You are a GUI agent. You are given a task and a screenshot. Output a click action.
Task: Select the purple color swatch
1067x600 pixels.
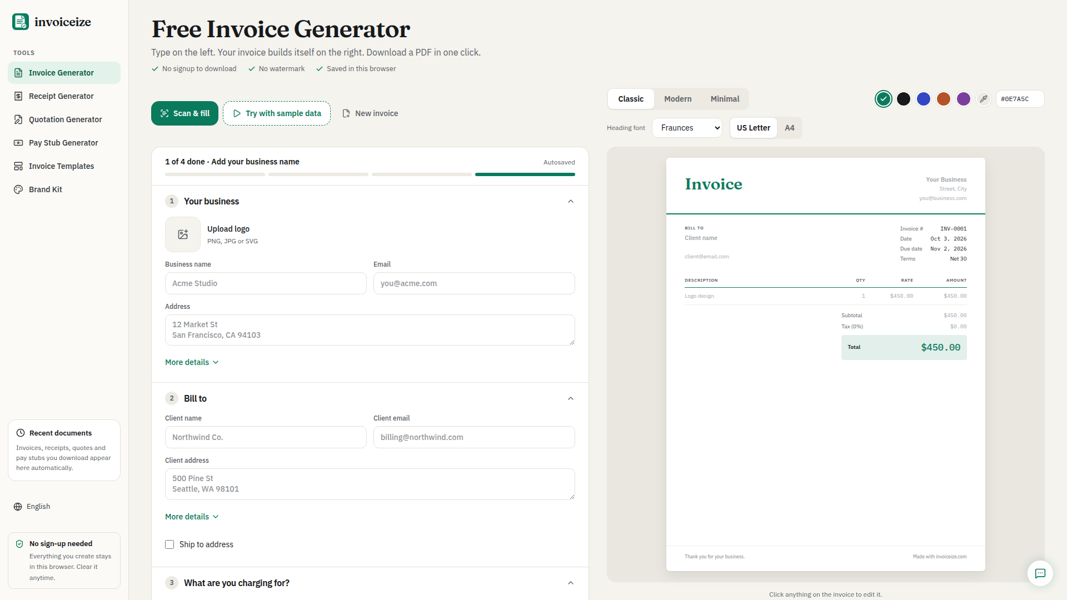[964, 99]
